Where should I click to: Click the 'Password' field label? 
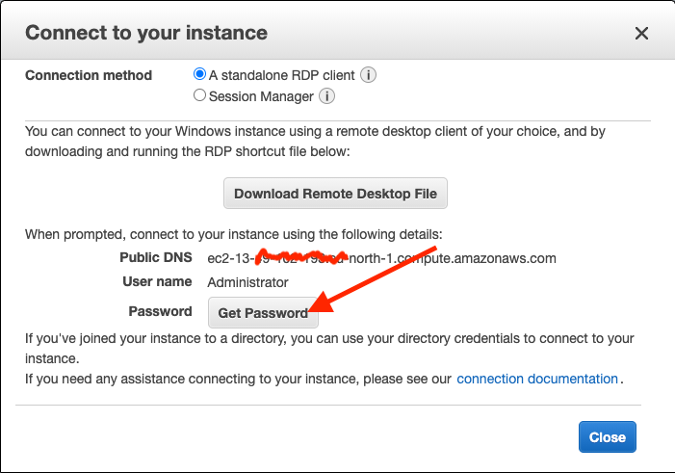coord(160,311)
